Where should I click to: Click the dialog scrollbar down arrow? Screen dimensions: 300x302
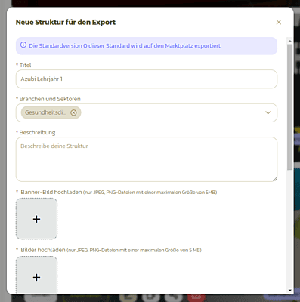pyautogui.click(x=289, y=291)
